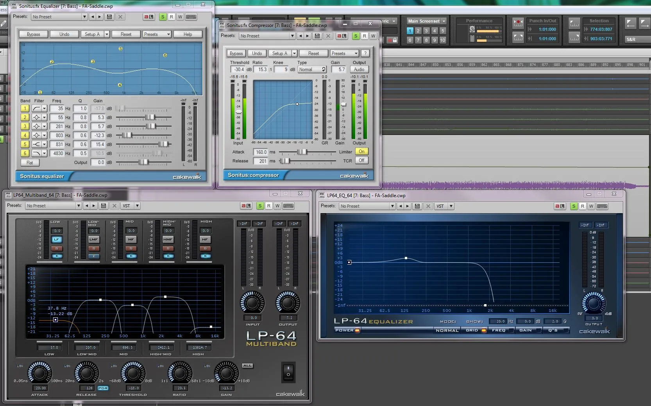Click the Flat button in the equalizer
The image size is (651, 406).
30,163
